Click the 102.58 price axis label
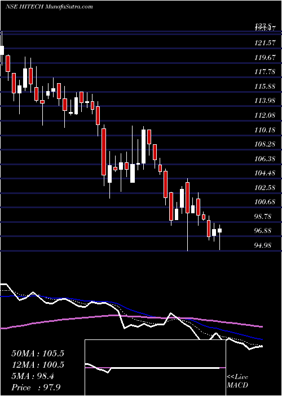The width and height of the screenshot is (282, 396). coord(265,188)
